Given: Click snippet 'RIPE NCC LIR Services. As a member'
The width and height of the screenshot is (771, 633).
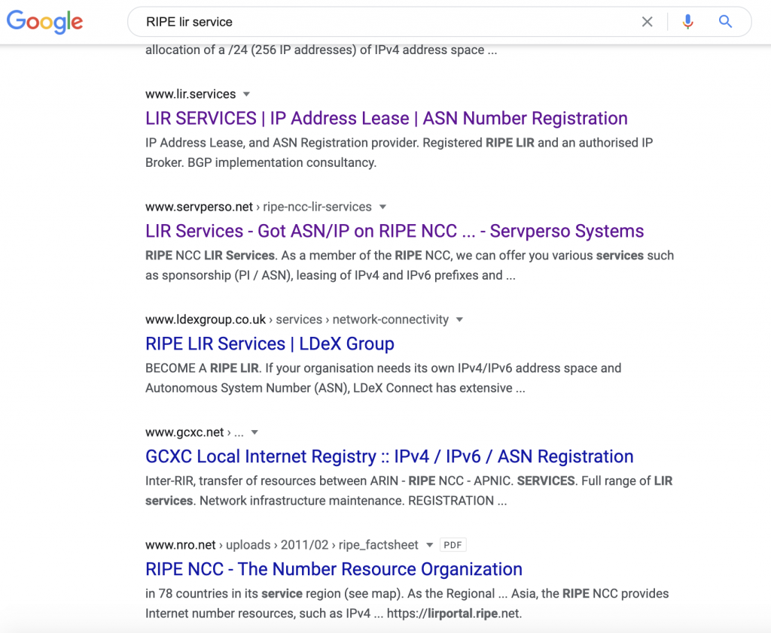Looking at the screenshot, I should point(410,265).
